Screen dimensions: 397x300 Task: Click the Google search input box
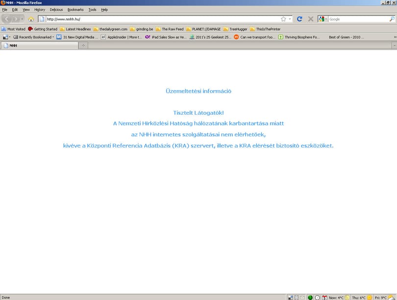(358, 19)
